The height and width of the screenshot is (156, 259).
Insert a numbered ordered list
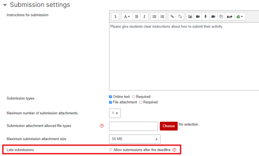tap(162, 17)
